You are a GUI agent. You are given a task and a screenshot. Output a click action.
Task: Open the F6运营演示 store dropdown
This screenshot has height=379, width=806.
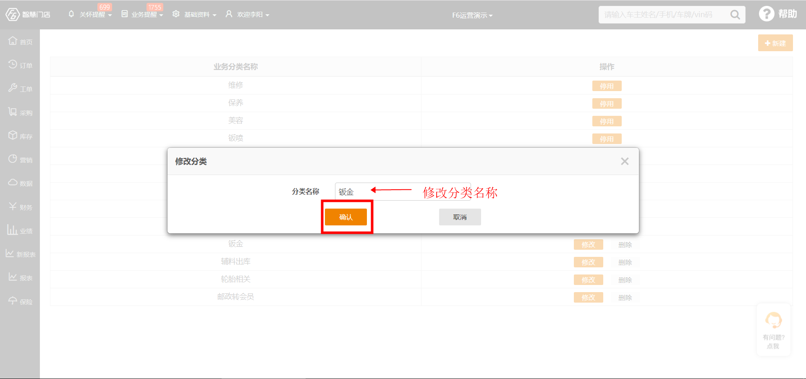pyautogui.click(x=472, y=15)
